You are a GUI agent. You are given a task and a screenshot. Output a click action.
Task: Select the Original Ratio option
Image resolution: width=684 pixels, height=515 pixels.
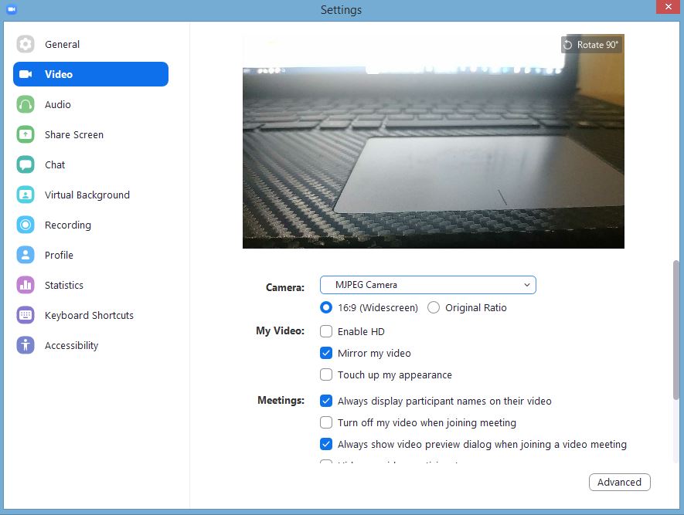433,307
